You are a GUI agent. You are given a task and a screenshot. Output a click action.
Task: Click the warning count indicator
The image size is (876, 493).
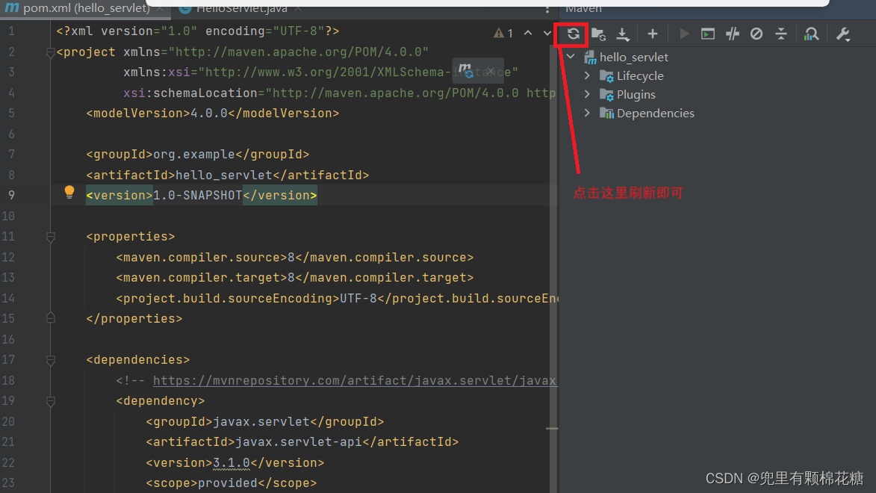click(x=503, y=33)
